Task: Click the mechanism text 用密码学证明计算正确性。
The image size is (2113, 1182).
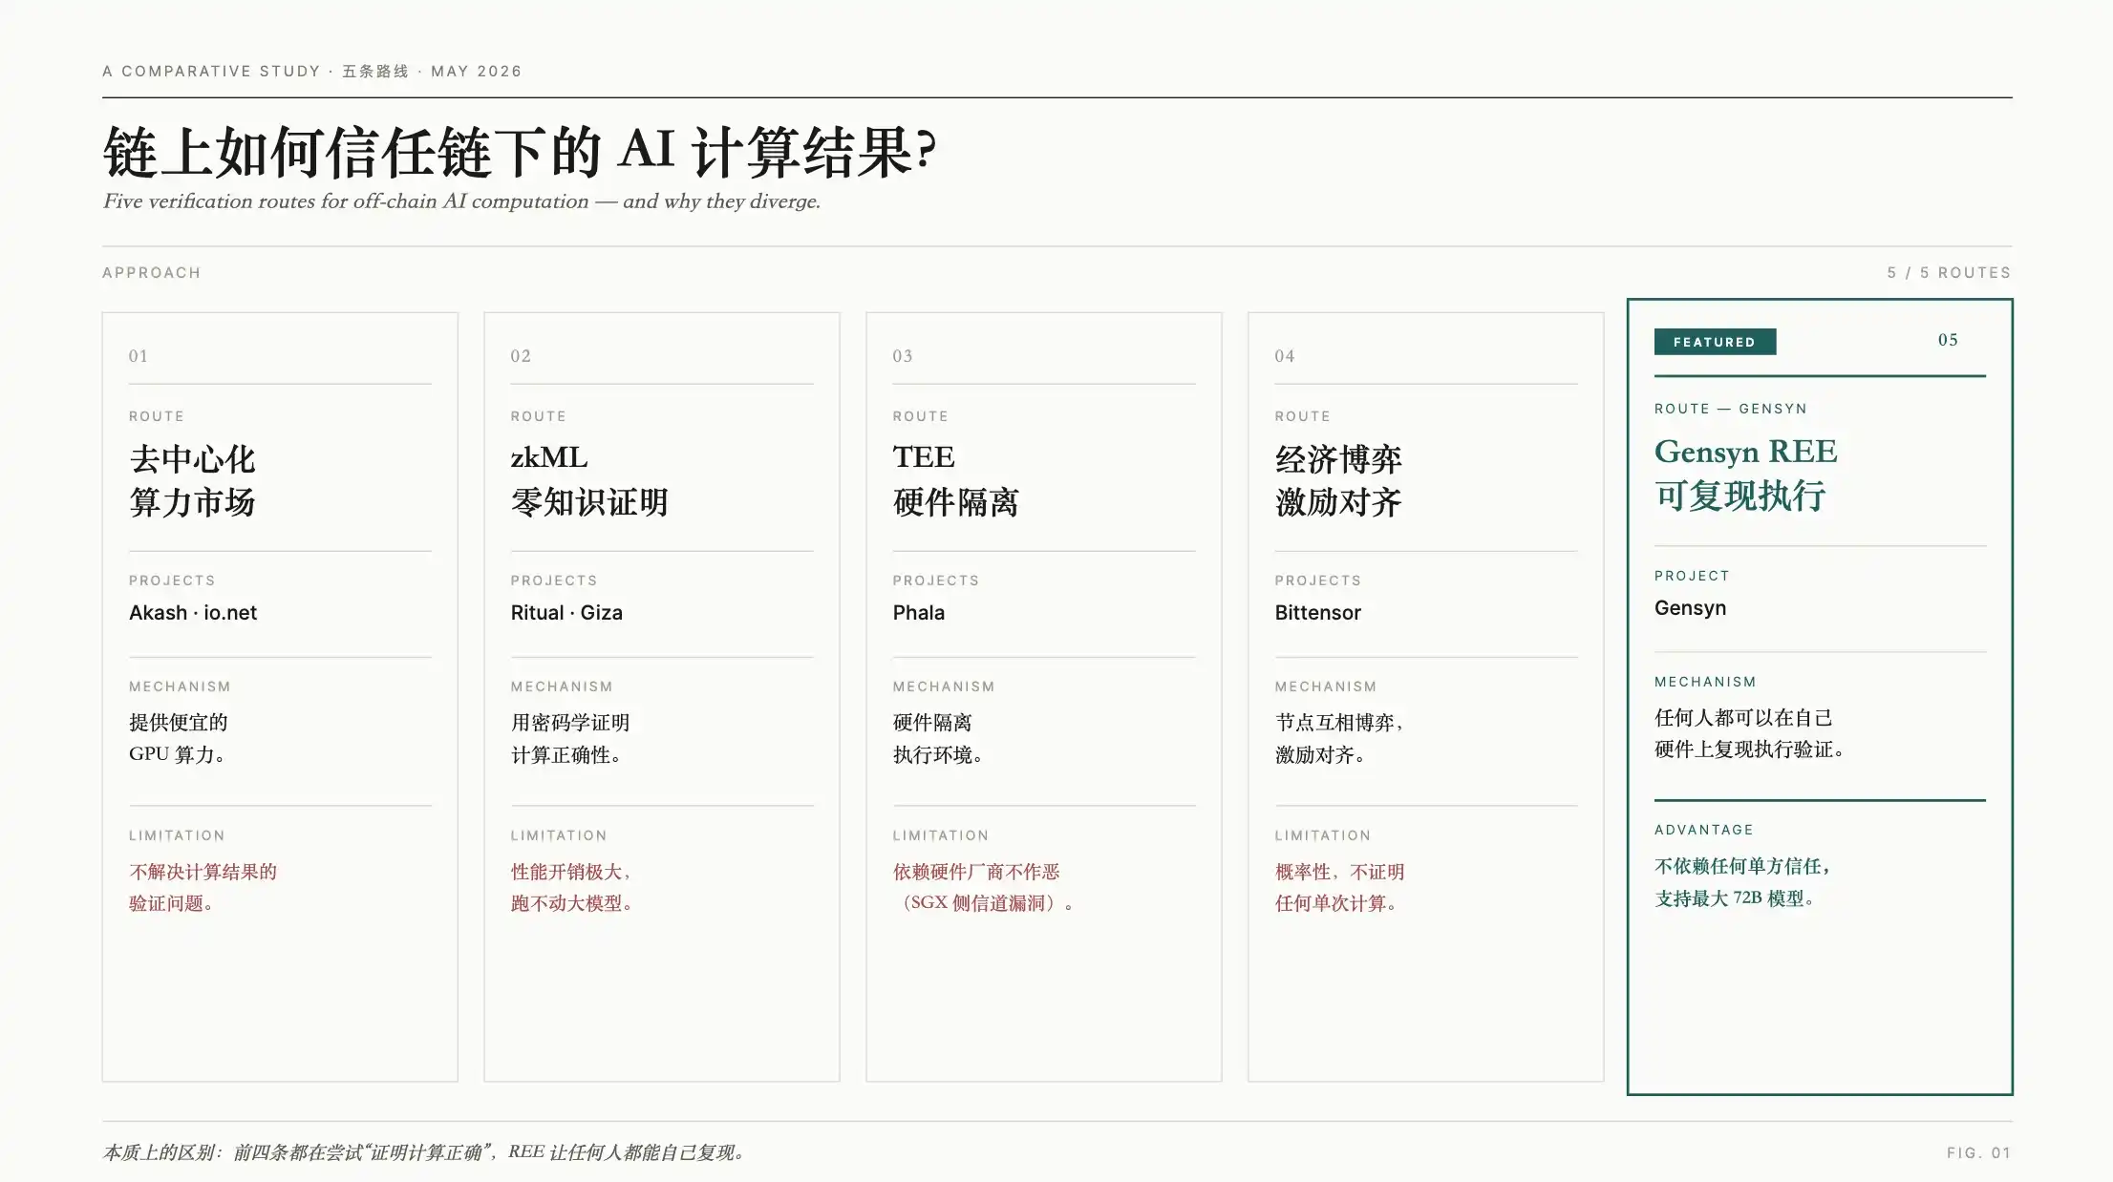Action: pyautogui.click(x=570, y=738)
